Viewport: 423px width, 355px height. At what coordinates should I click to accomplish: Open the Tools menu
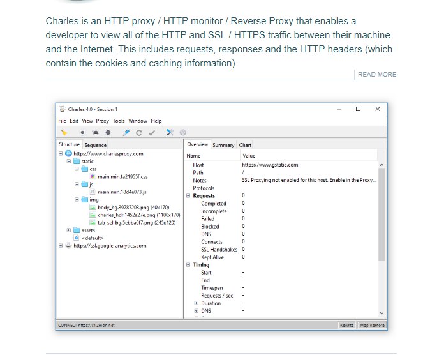coord(119,121)
